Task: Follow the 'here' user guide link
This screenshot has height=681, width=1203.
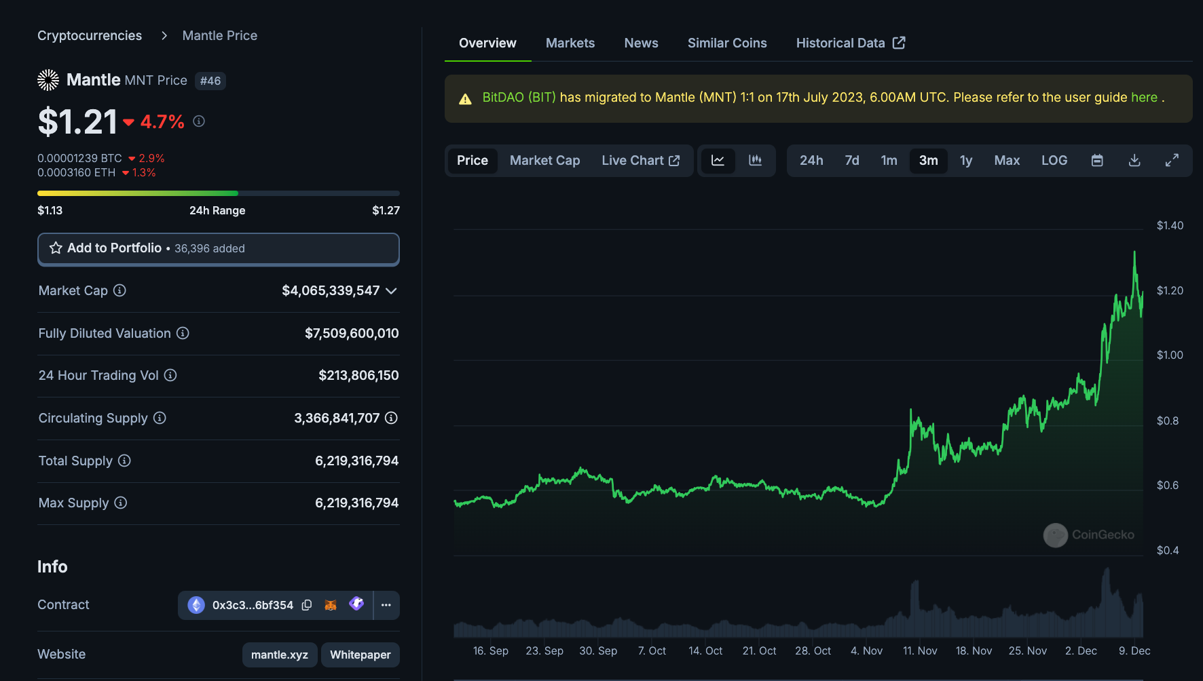Action: pos(1144,97)
